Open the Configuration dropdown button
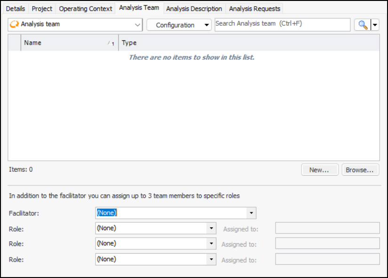Image resolution: width=388 pixels, height=278 pixels. (179, 25)
